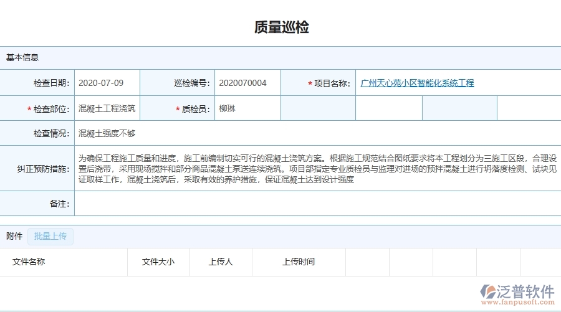
Task: Click the 质量巡检 page title
Action: coord(281,27)
